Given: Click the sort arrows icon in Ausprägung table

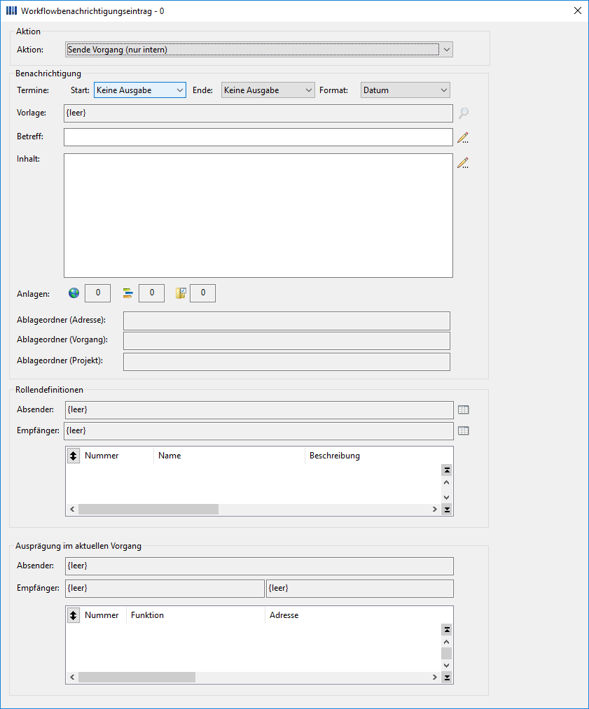Looking at the screenshot, I should pyautogui.click(x=74, y=615).
